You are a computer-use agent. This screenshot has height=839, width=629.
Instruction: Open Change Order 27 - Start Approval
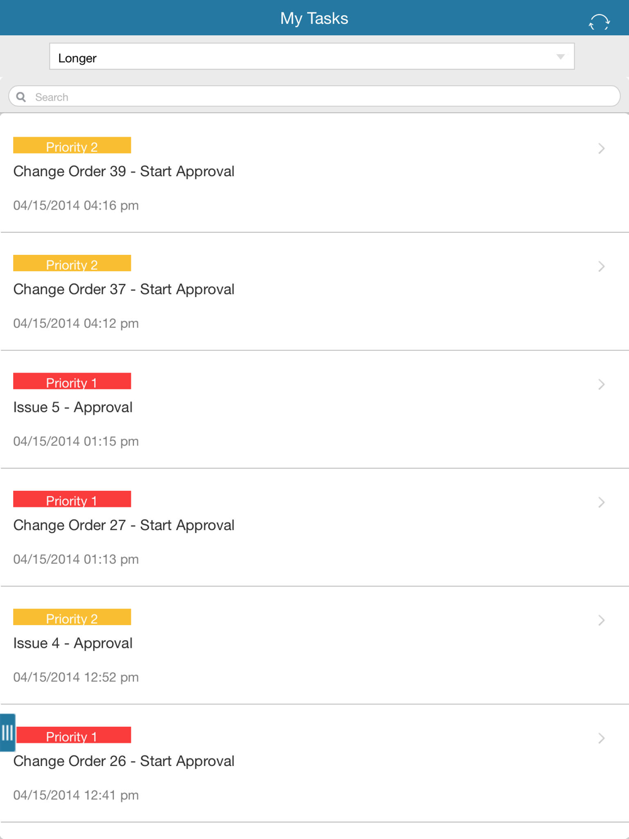click(x=314, y=527)
